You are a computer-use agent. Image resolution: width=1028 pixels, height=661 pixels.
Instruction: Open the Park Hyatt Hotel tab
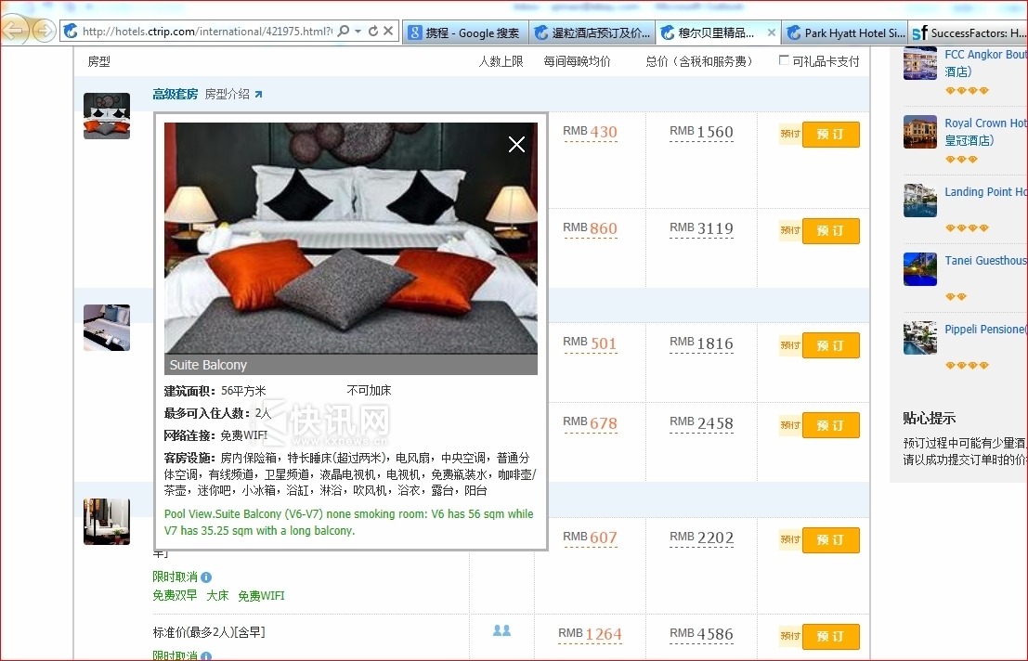[x=846, y=32]
